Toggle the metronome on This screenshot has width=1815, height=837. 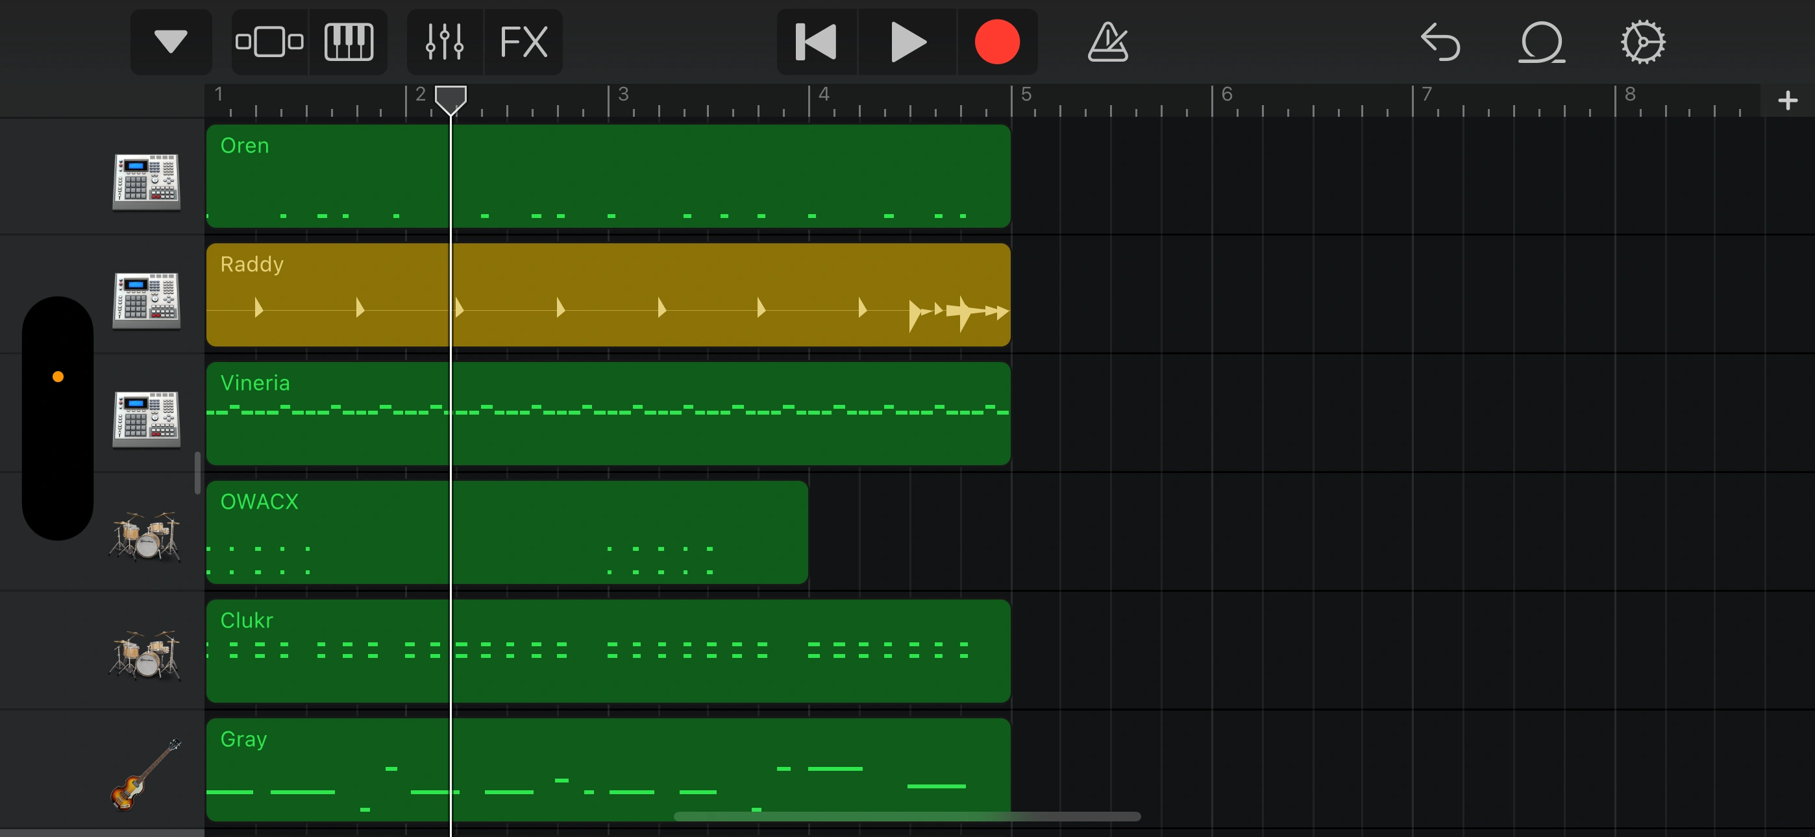tap(1108, 42)
